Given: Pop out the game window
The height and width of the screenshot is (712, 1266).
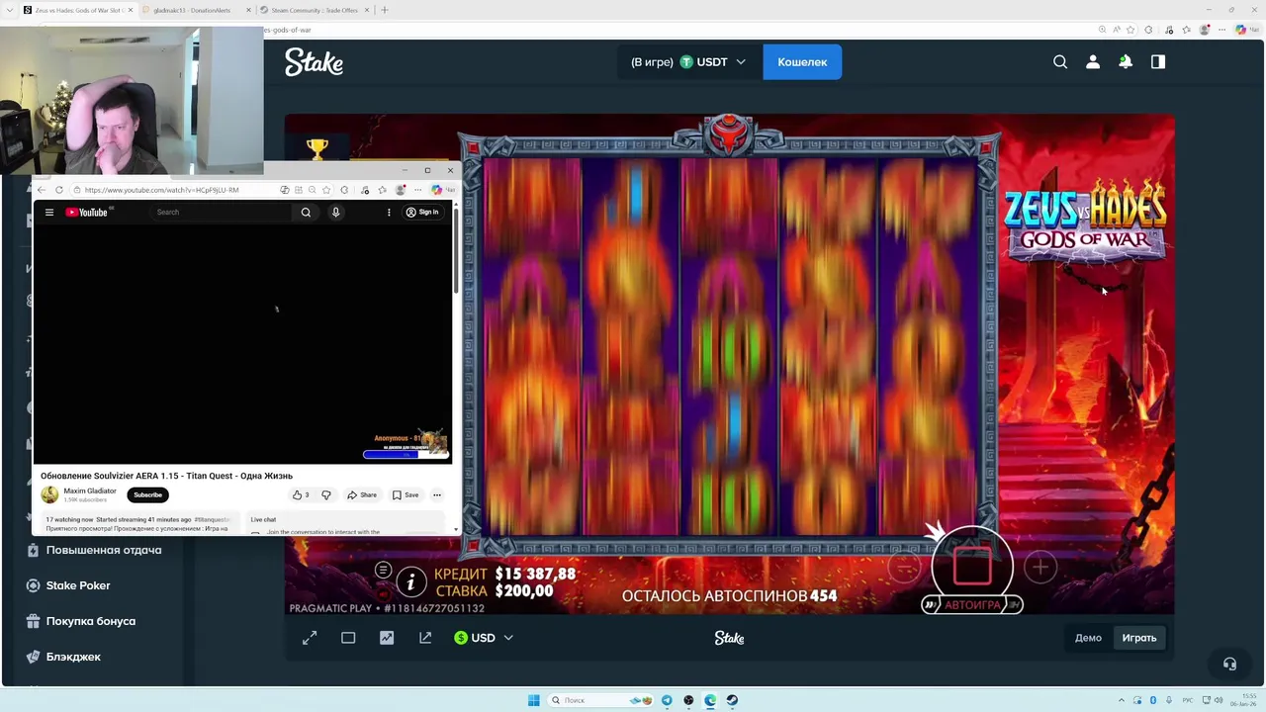Looking at the screenshot, I should 425,638.
